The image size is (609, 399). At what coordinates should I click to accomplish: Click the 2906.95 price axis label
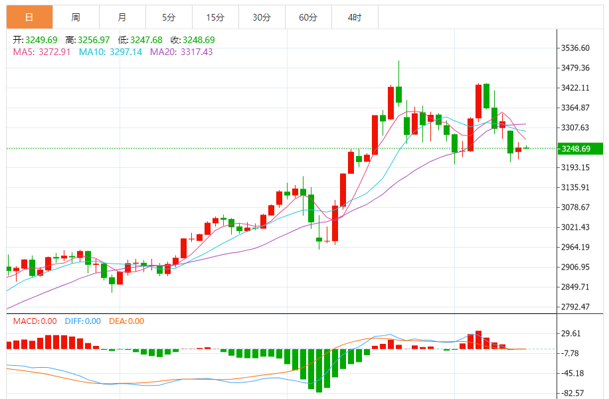575,267
